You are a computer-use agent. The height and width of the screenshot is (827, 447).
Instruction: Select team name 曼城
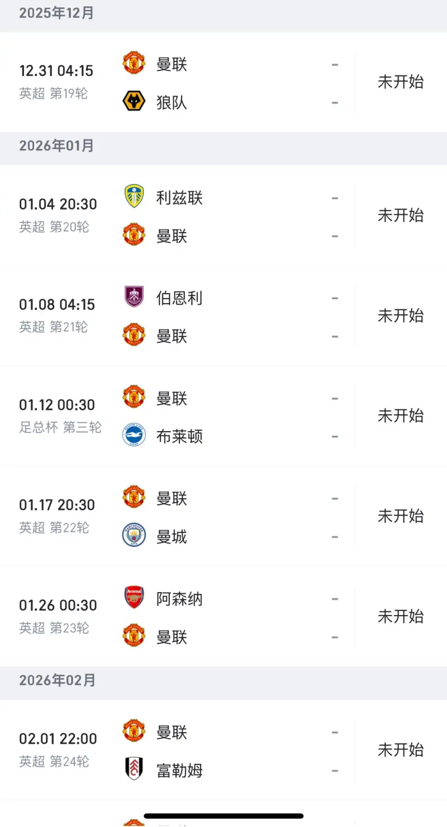(172, 537)
